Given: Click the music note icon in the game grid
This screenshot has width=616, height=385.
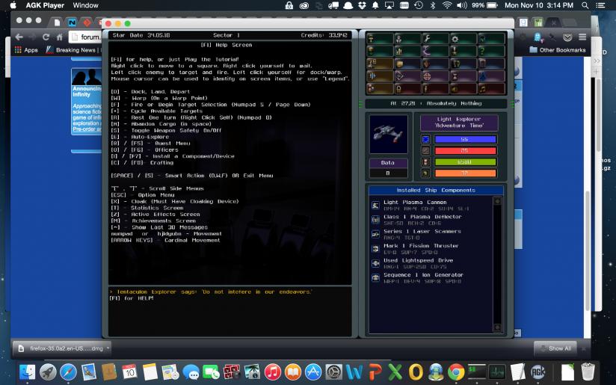Looking at the screenshot, I should [482, 89].
